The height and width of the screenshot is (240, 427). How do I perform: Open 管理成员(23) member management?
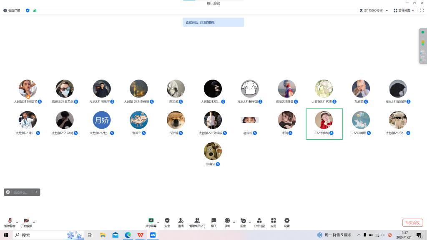pos(197,222)
